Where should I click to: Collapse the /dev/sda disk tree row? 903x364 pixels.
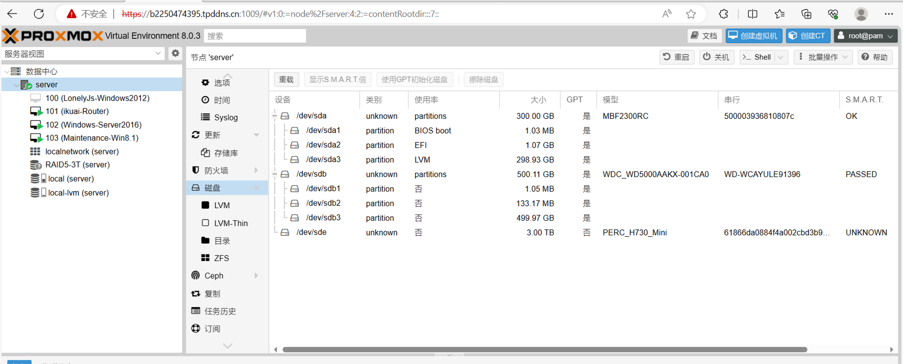pos(275,116)
